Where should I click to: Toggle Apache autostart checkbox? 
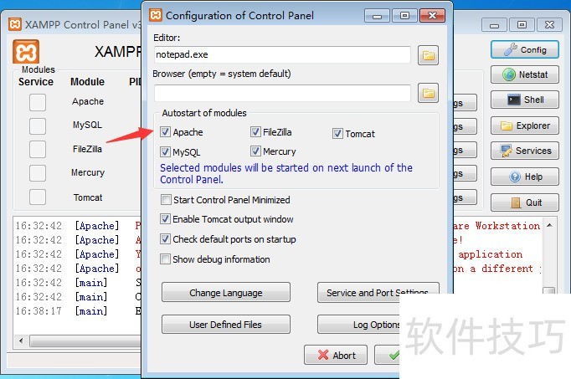pyautogui.click(x=165, y=131)
